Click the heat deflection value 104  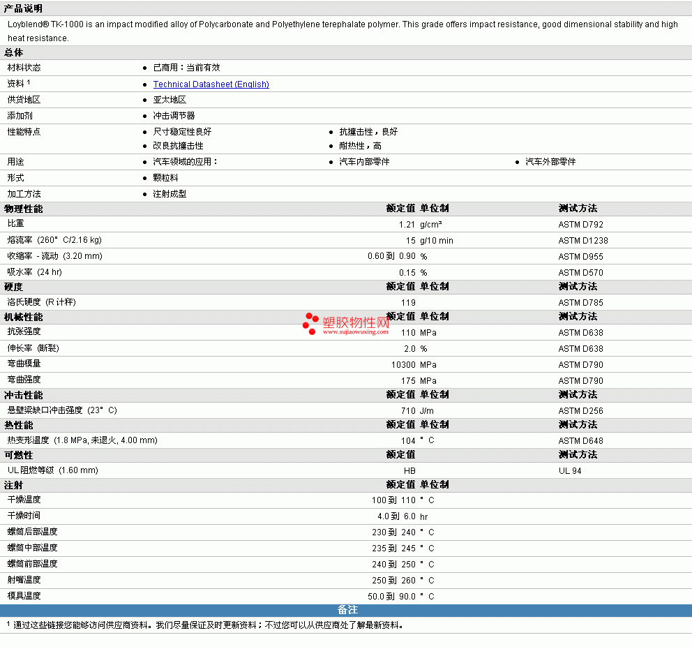[x=408, y=440]
